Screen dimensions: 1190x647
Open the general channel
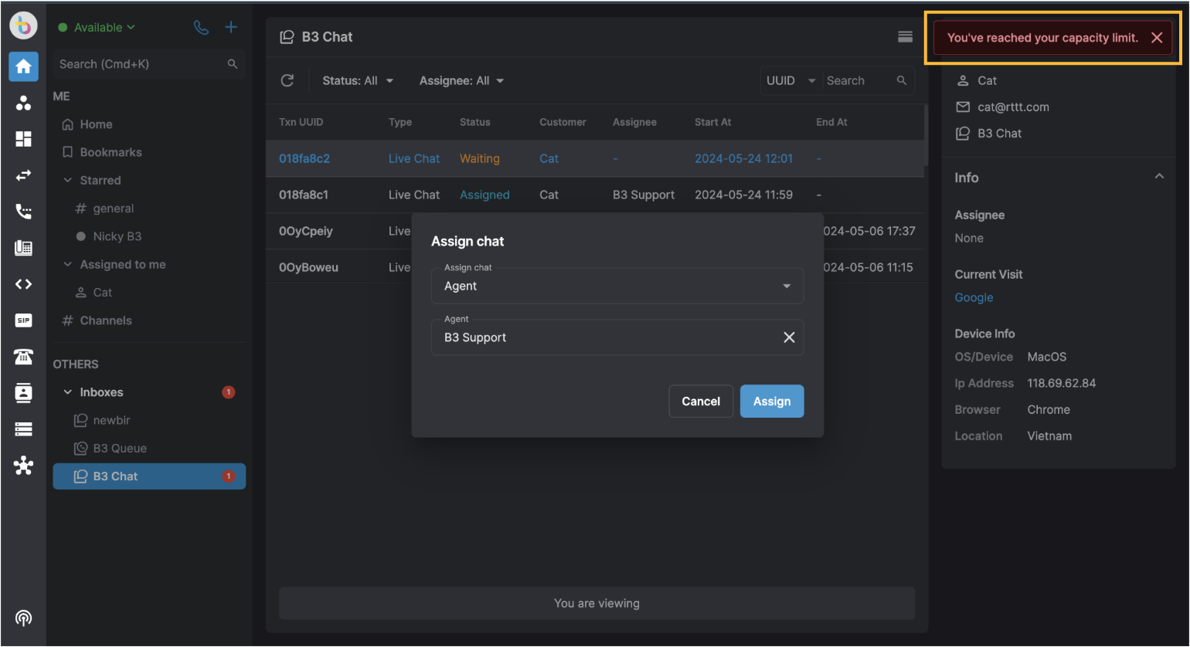coord(114,208)
